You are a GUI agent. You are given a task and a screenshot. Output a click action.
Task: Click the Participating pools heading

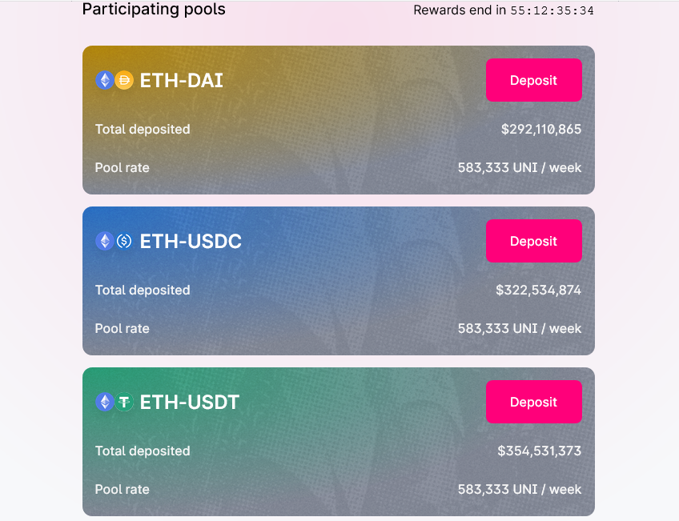point(154,10)
